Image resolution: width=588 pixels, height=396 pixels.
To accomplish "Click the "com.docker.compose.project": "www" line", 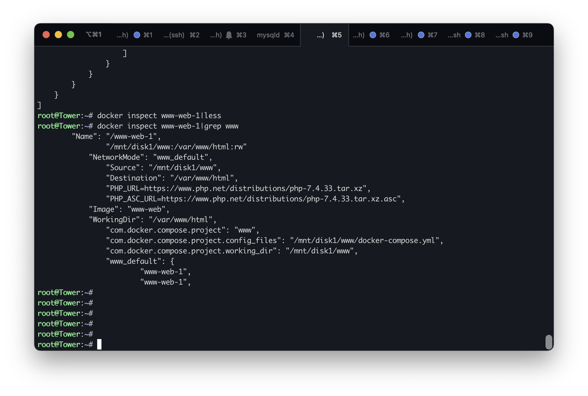I will click(x=182, y=230).
